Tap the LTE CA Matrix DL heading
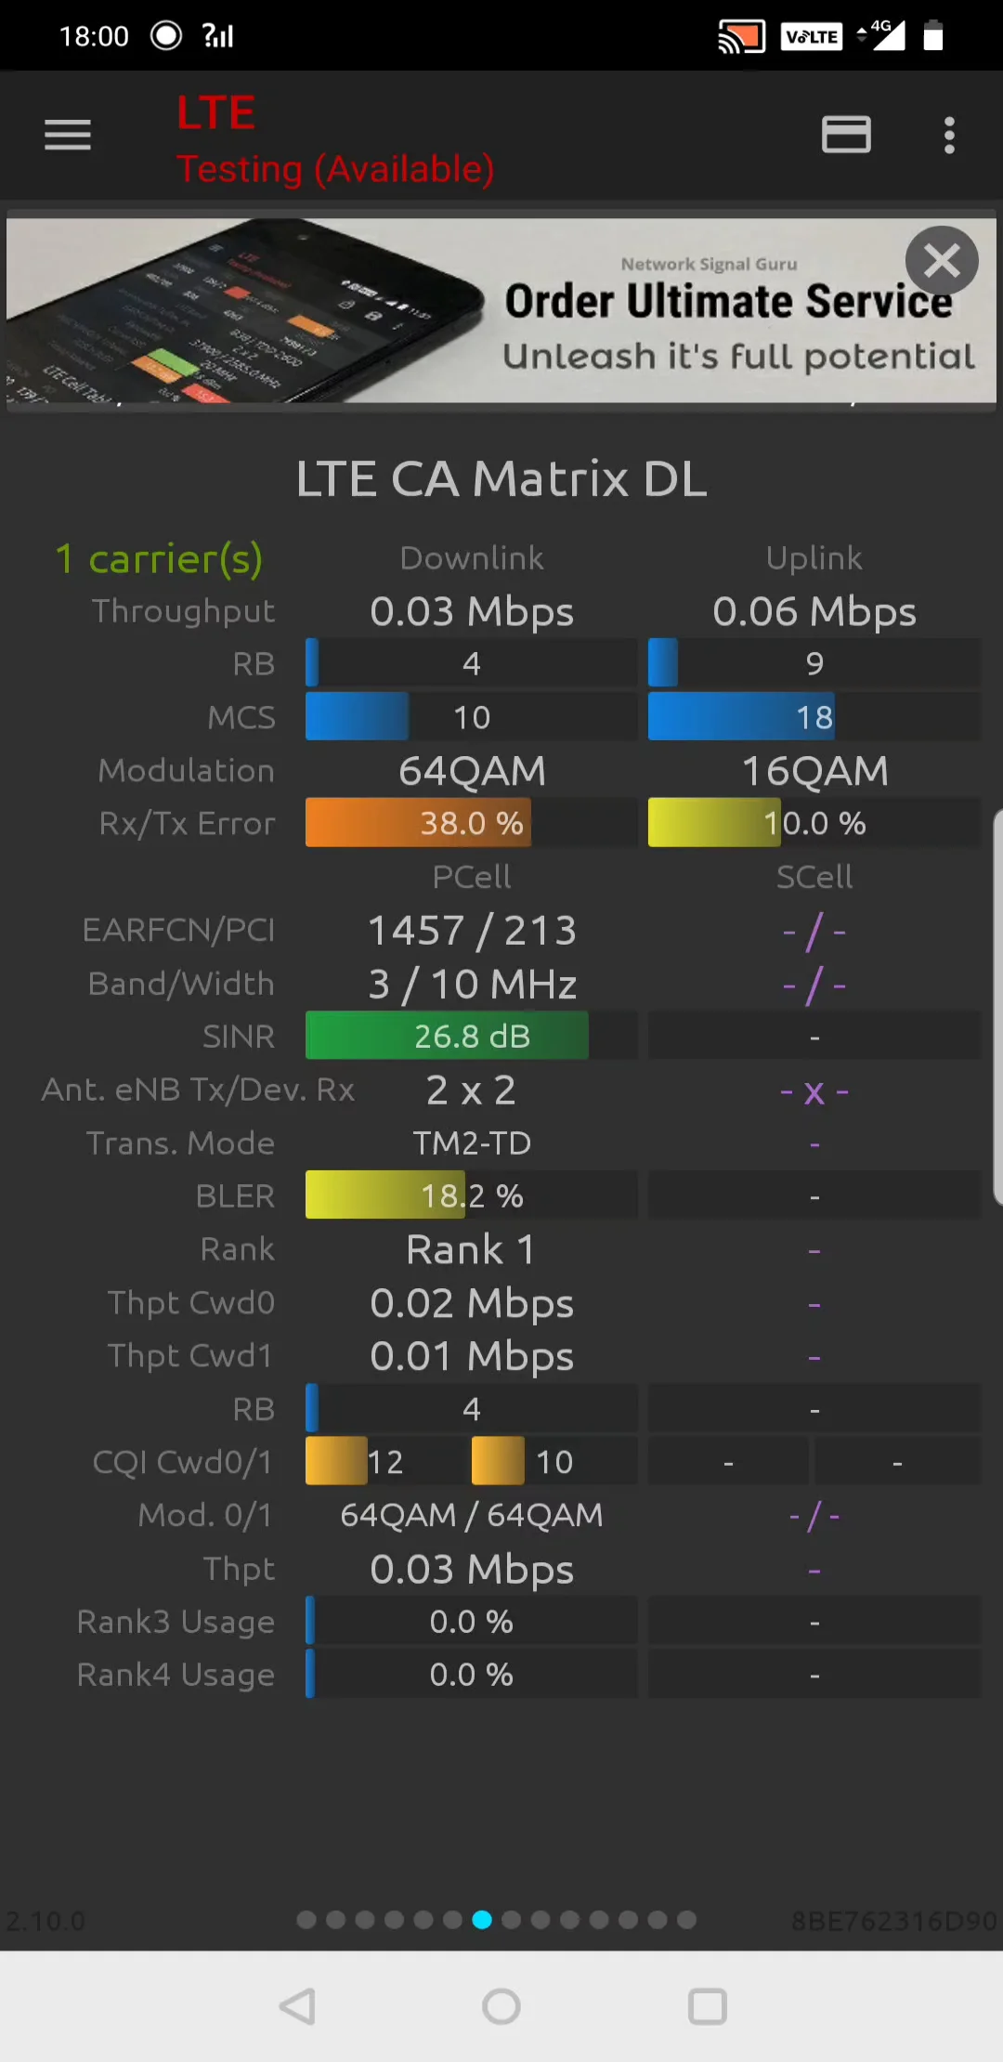This screenshot has width=1003, height=2062. click(501, 479)
